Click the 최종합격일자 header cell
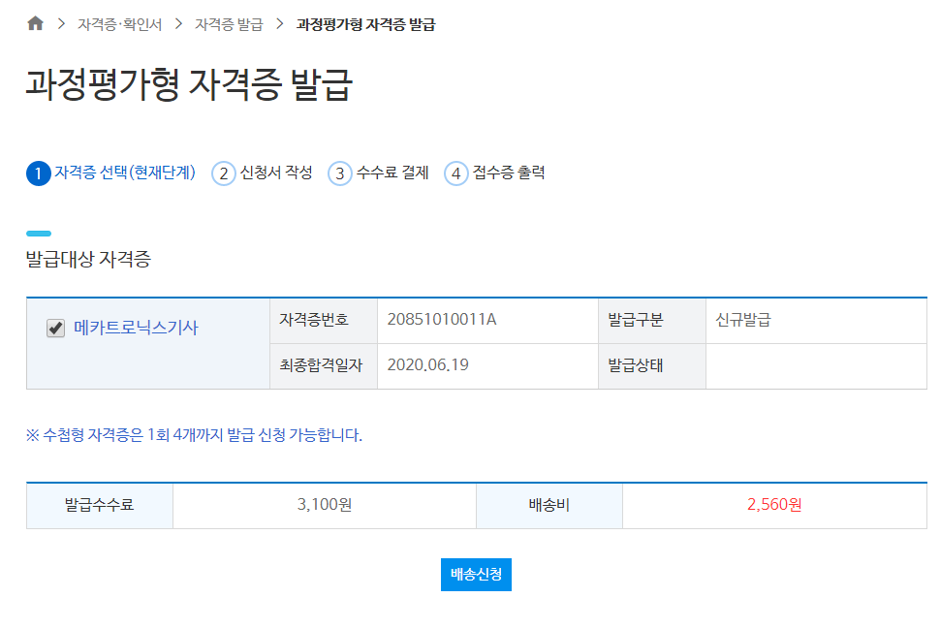 pyautogui.click(x=324, y=366)
